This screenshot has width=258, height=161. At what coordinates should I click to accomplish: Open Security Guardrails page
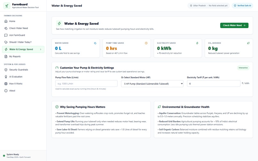pyautogui.click(x=23, y=70)
